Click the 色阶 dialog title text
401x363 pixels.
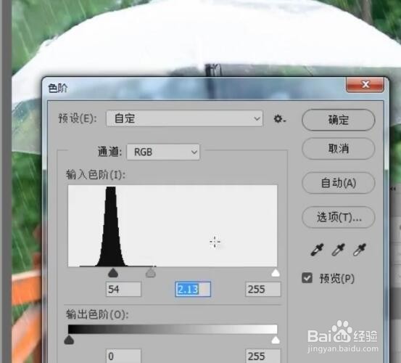pyautogui.click(x=58, y=89)
